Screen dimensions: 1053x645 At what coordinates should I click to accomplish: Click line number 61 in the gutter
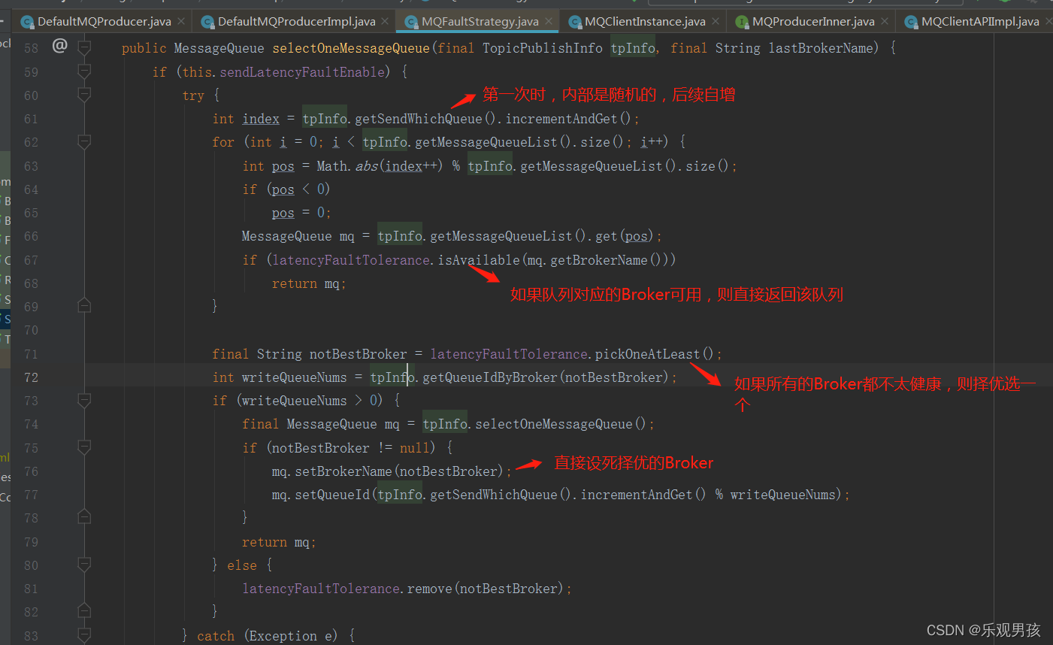click(x=31, y=119)
